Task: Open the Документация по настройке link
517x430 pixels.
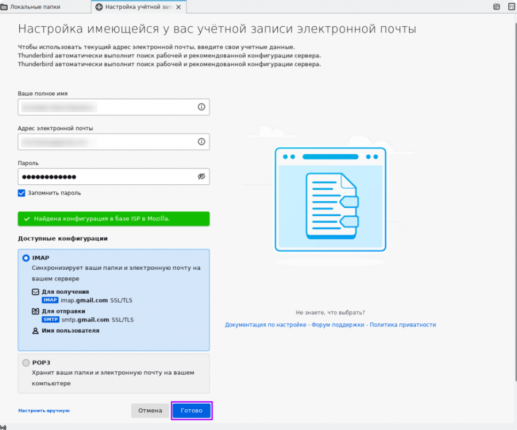Action: coord(265,325)
